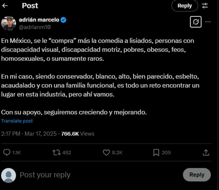Screen dimensions: 219x190
Task: Click the Translate post link
Action: (x=17, y=121)
